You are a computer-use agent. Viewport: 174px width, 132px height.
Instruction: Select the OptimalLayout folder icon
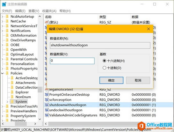pyautogui.click(x=7, y=54)
